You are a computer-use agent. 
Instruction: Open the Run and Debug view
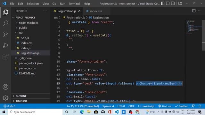[x=5, y=45]
